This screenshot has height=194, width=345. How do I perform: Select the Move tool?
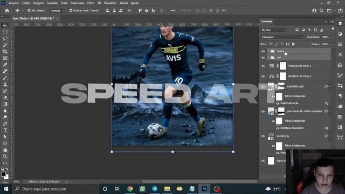(5, 25)
